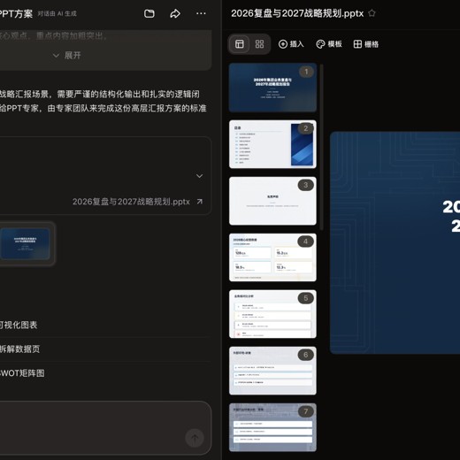Open the folder icon in chat header
The image size is (460, 460).
coord(149,13)
